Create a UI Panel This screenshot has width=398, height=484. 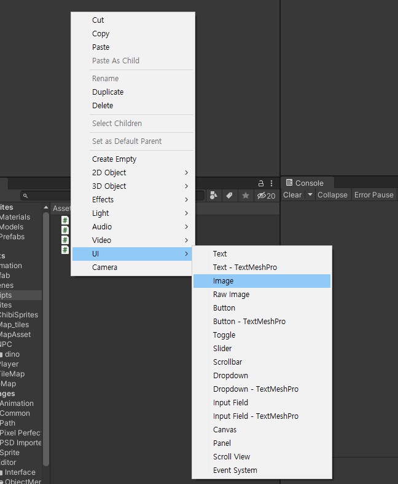pyautogui.click(x=262, y=443)
